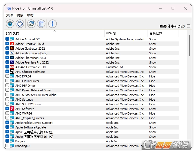Screen dimensions: 196x153
Task: Click Adobe Systems Incorporated developer cell
Action: [125, 39]
